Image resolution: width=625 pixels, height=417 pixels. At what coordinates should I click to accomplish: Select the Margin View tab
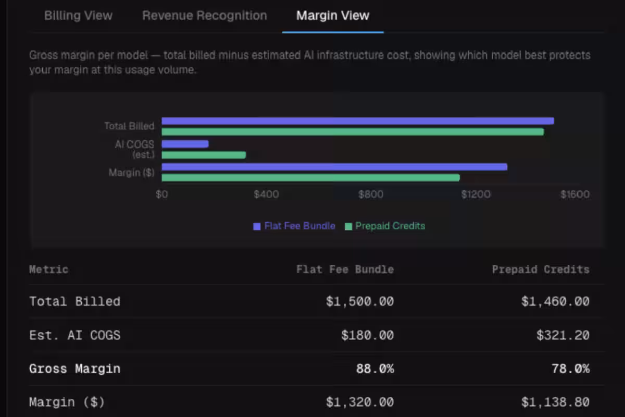[x=333, y=16]
